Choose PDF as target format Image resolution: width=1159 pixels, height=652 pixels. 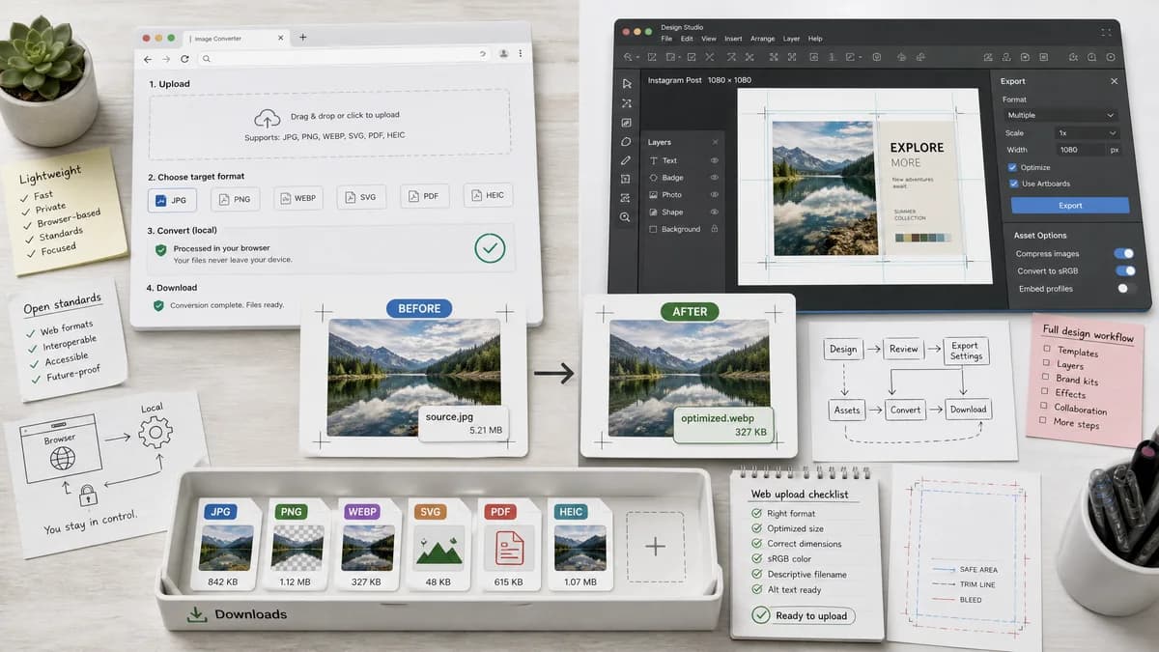(x=425, y=196)
